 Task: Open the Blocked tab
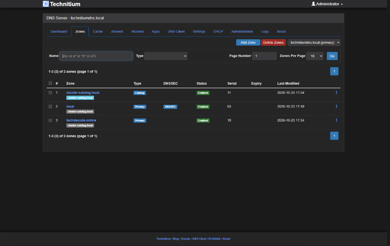[137, 32]
